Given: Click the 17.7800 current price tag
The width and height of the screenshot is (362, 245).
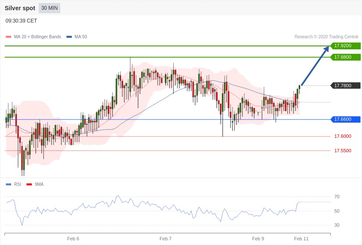Looking at the screenshot, I should pyautogui.click(x=345, y=85).
